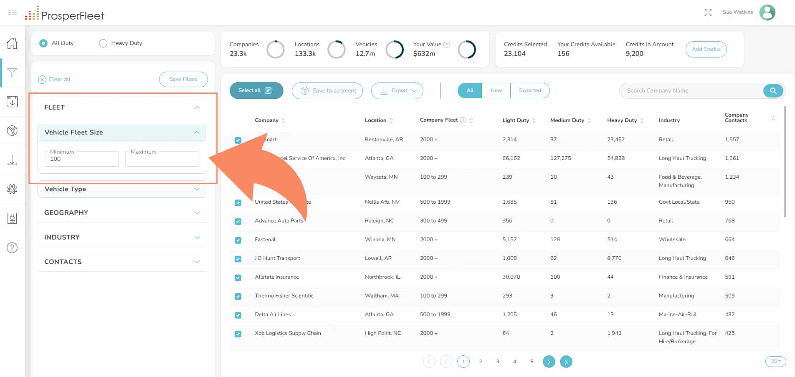The image size is (795, 377).
Task: Uncheck the Allstate Insurance row checkbox
Action: tap(238, 277)
